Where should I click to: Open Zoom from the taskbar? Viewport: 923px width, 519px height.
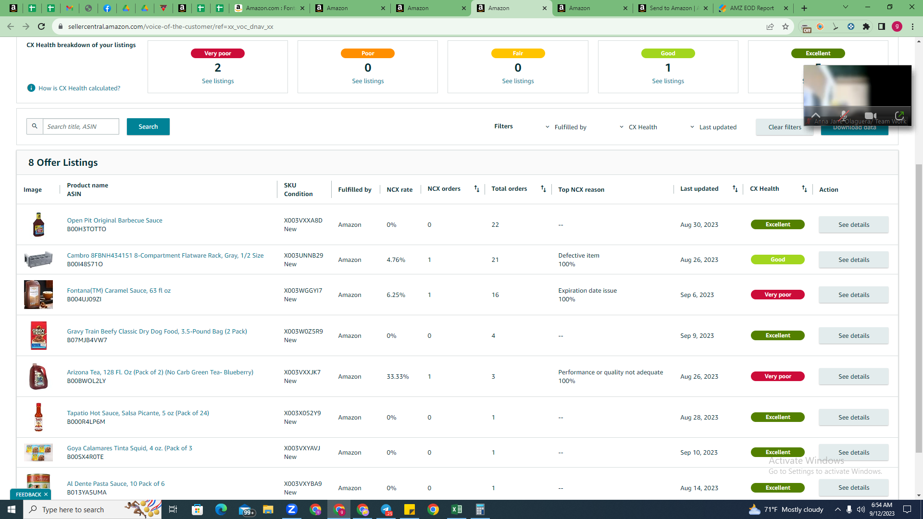(x=292, y=509)
